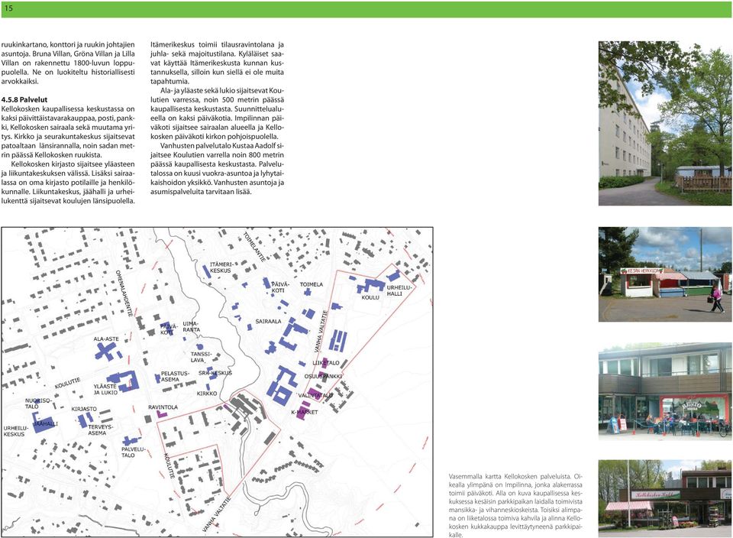Select the ALA-ASTE label on the map
The width and height of the screenshot is (733, 538).
tap(106, 339)
